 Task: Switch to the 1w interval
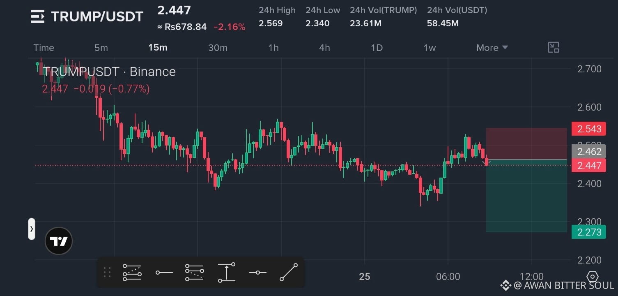click(430, 48)
